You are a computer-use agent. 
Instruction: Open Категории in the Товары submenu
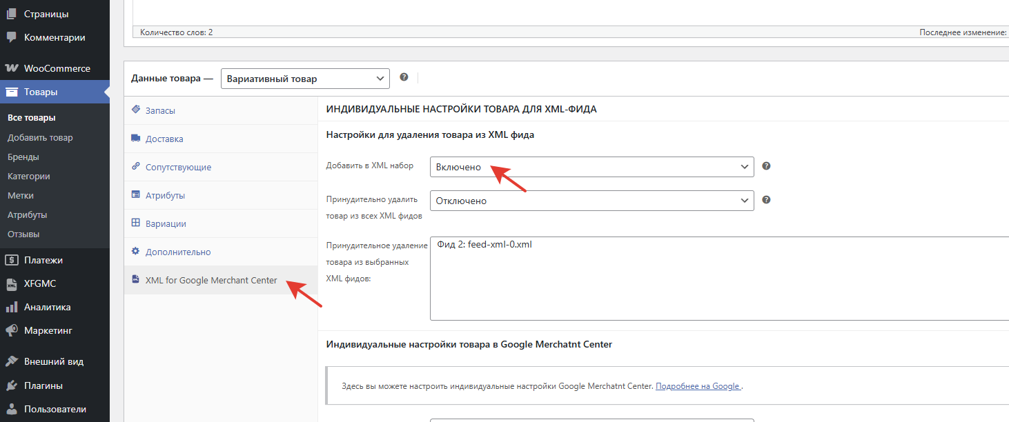click(x=28, y=176)
